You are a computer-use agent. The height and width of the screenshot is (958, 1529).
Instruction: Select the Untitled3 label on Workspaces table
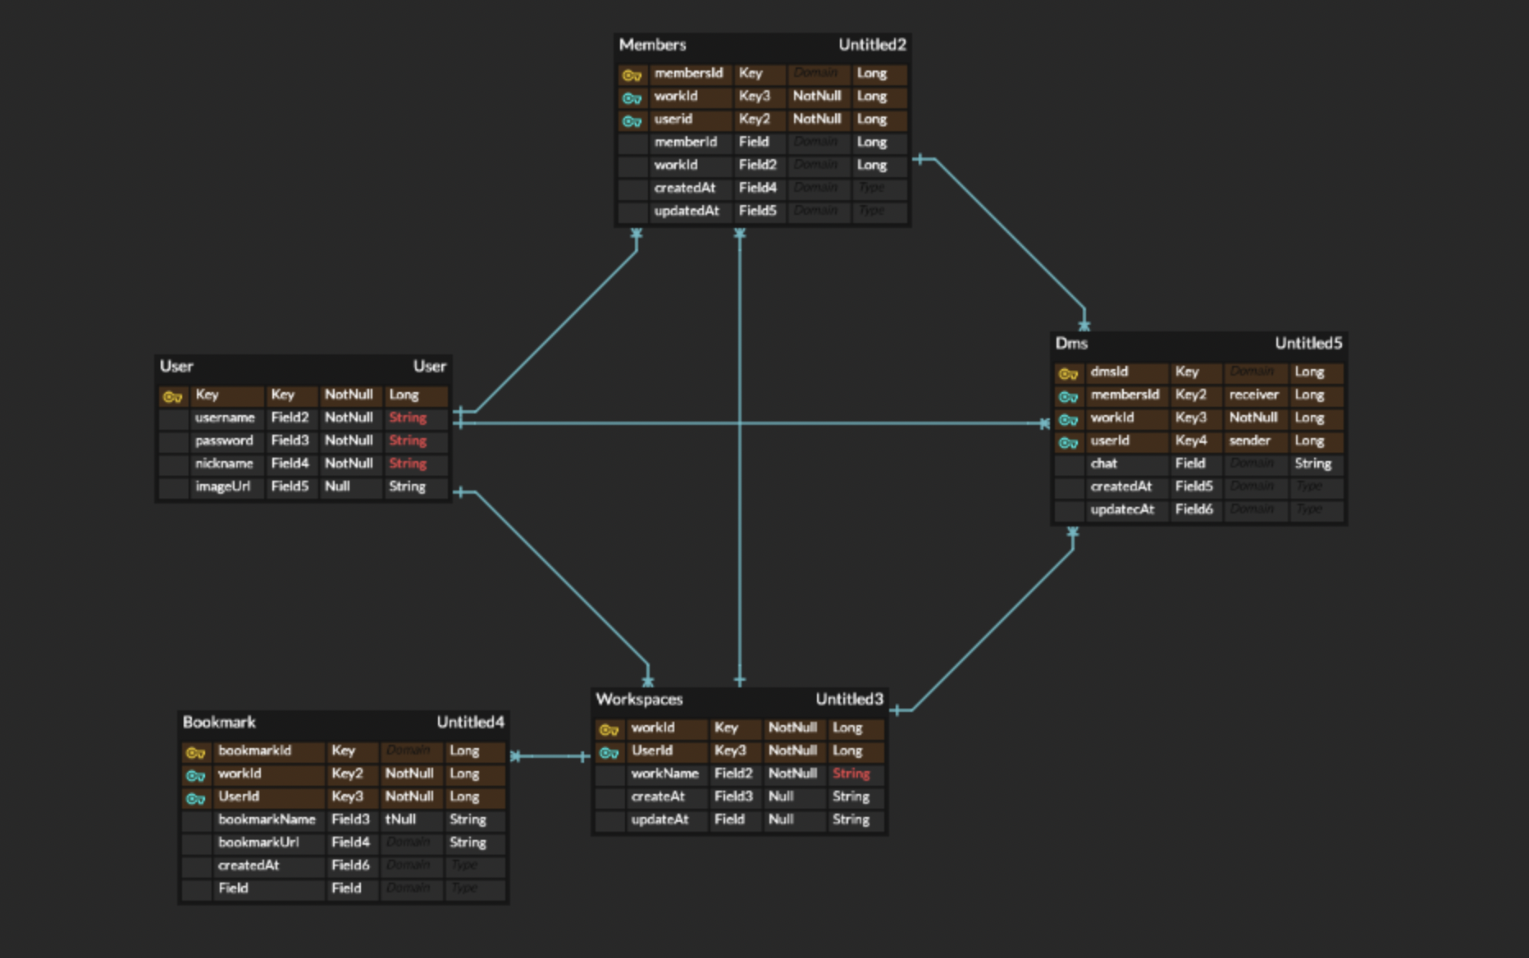coord(849,700)
